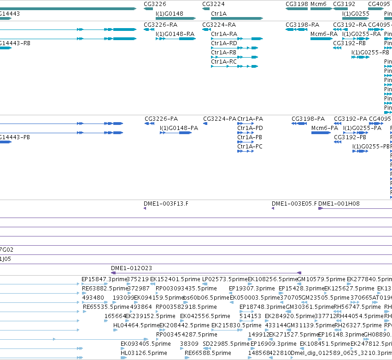The height and width of the screenshot is (360, 392).
Task: Select EST EK093405.5prime
Action: tap(146, 344)
